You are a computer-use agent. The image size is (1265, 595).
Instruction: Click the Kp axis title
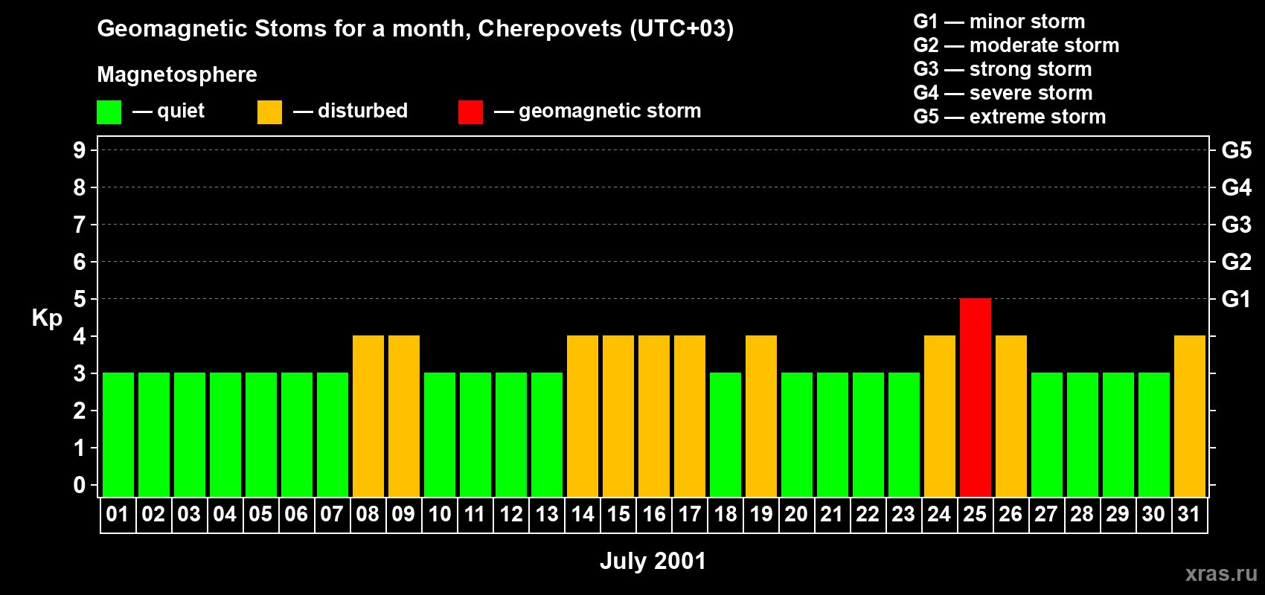click(47, 318)
